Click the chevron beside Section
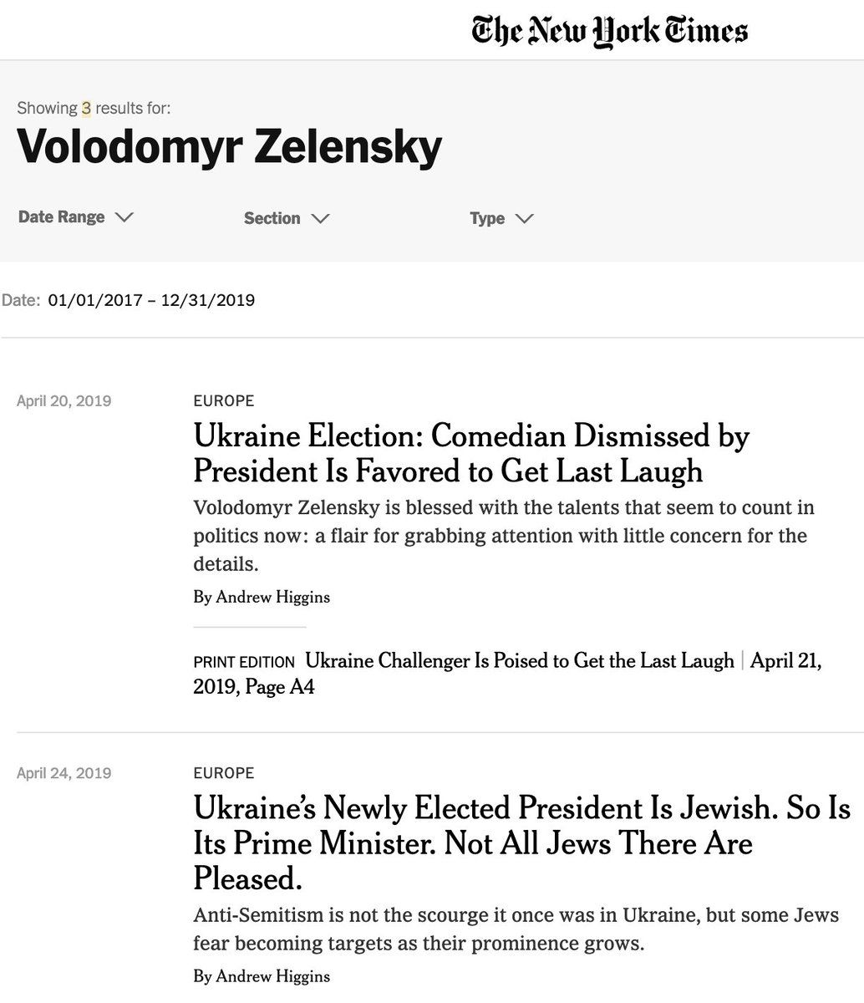The image size is (864, 1003). (320, 219)
